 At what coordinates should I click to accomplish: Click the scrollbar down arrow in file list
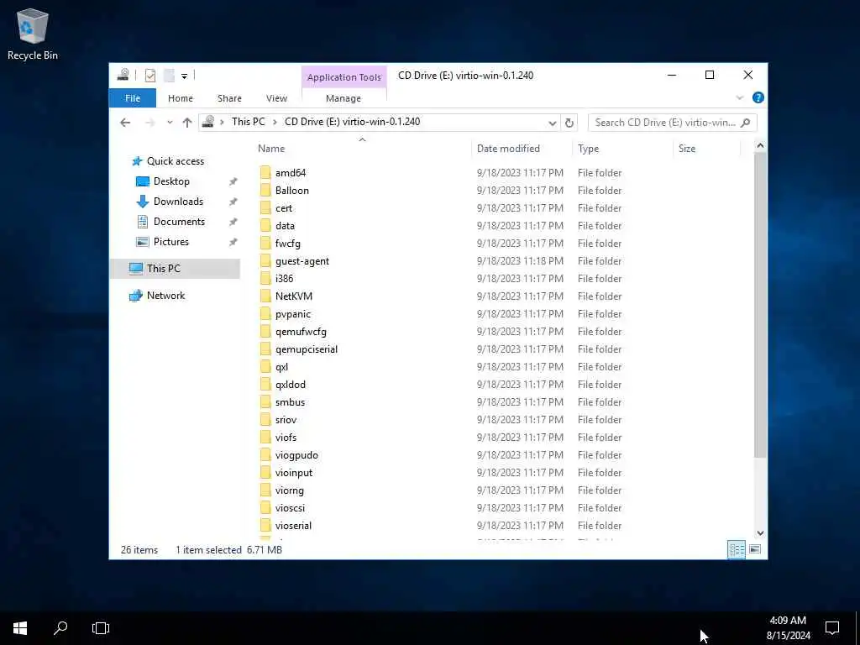760,532
